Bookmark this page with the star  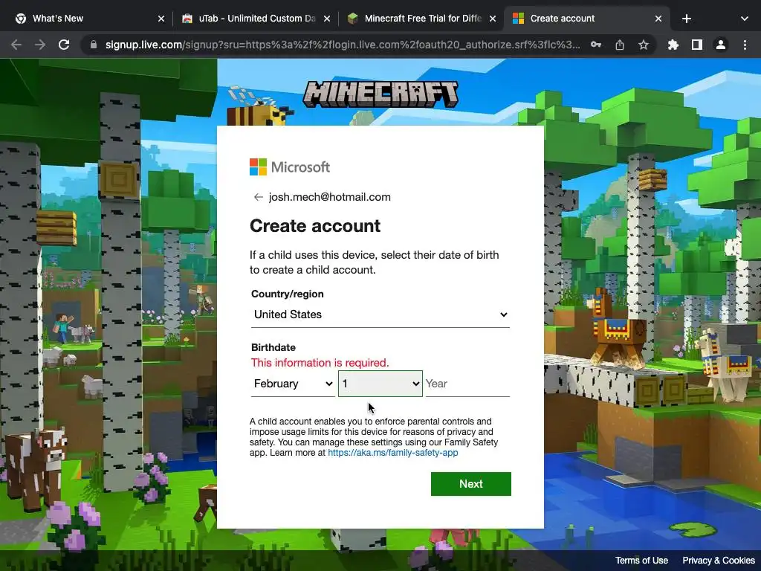644,45
